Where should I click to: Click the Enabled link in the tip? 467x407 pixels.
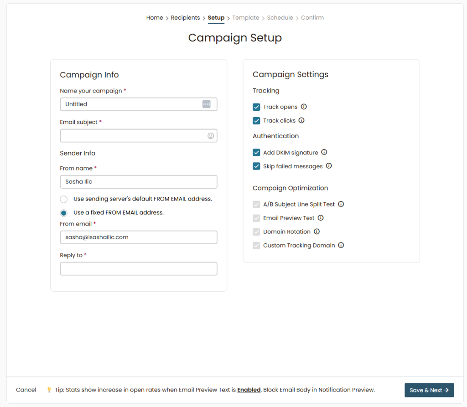pos(249,390)
